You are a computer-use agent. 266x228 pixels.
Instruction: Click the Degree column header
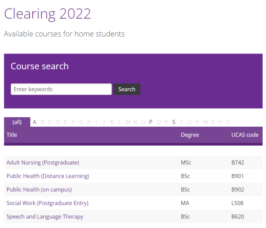(190, 135)
